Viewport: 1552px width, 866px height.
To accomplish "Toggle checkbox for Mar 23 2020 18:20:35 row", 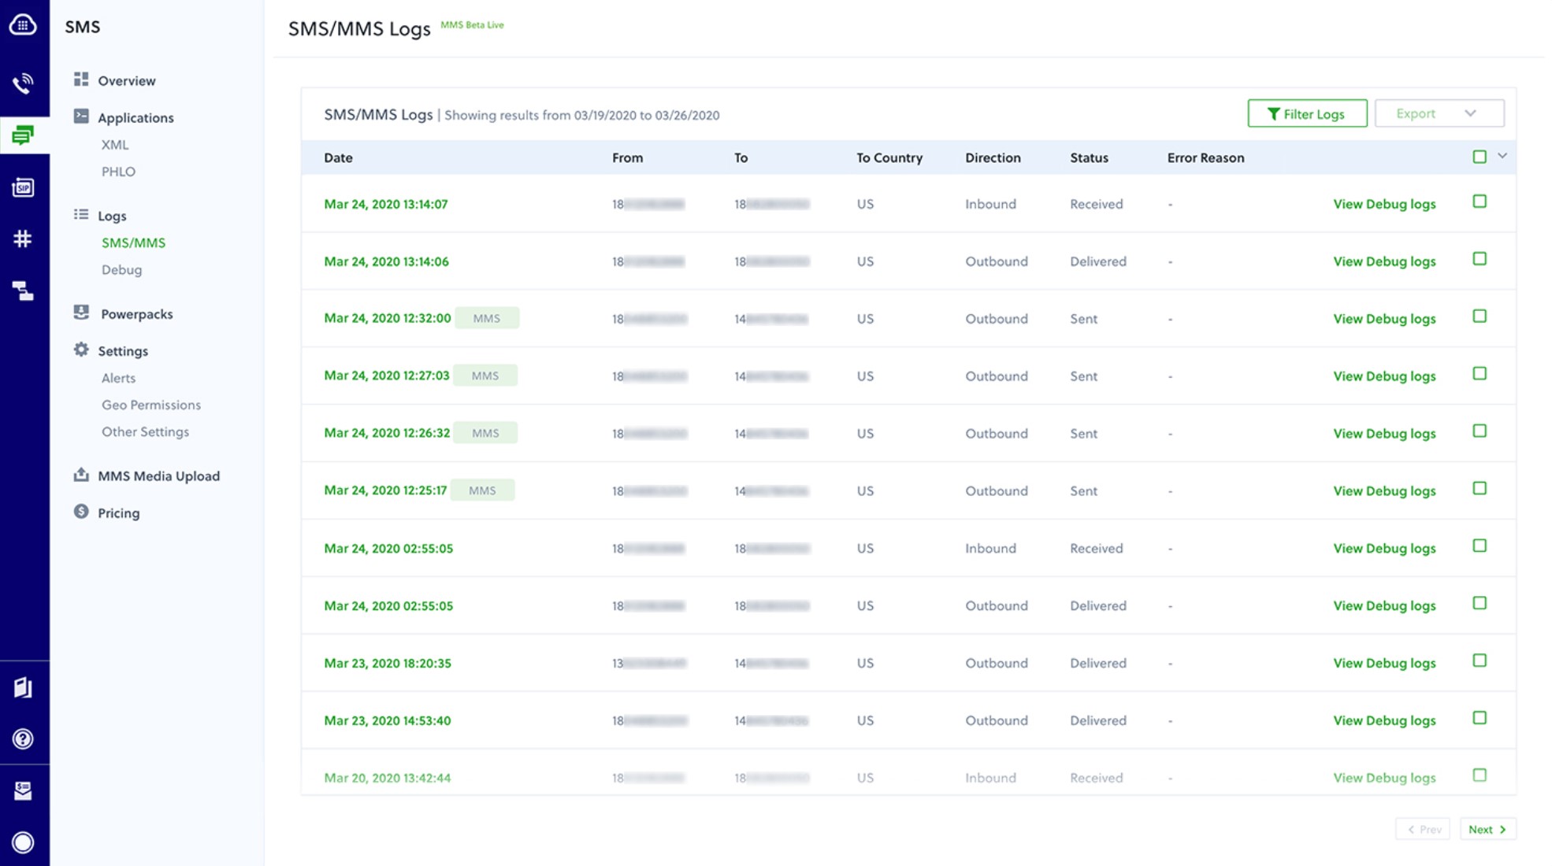I will (x=1480, y=661).
